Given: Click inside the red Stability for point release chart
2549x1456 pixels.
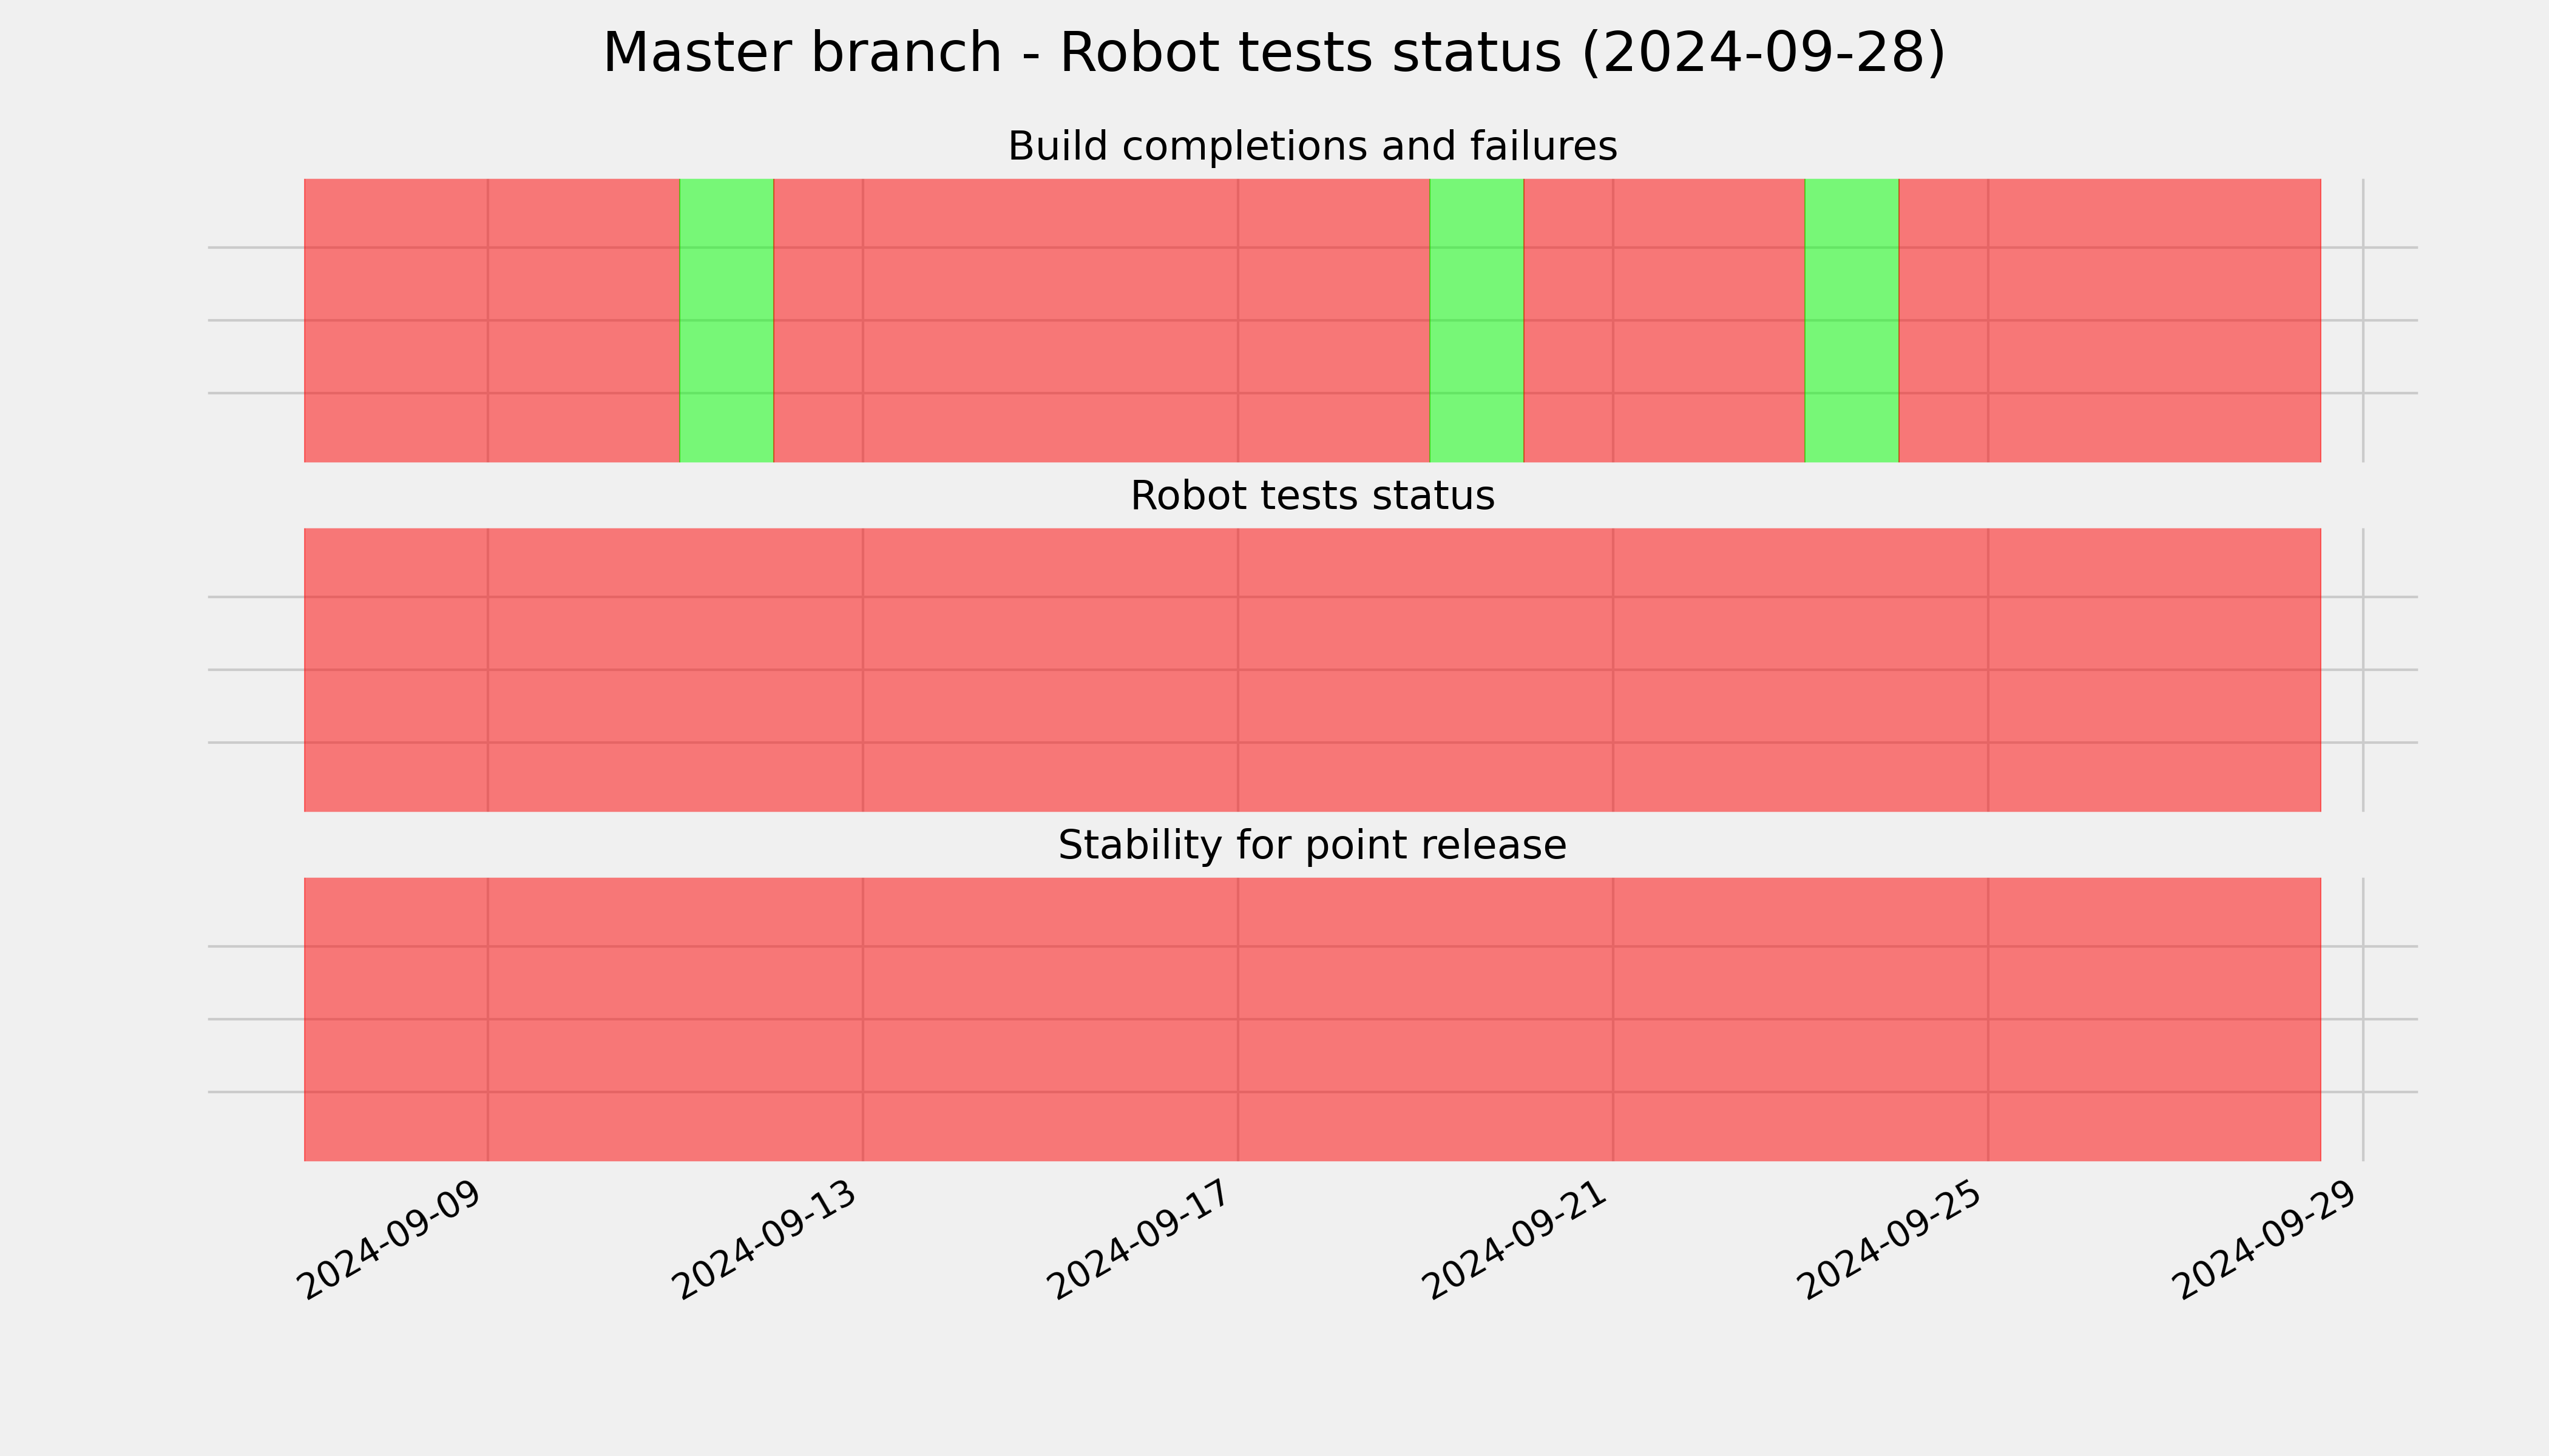Looking at the screenshot, I should (x=1313, y=1020).
